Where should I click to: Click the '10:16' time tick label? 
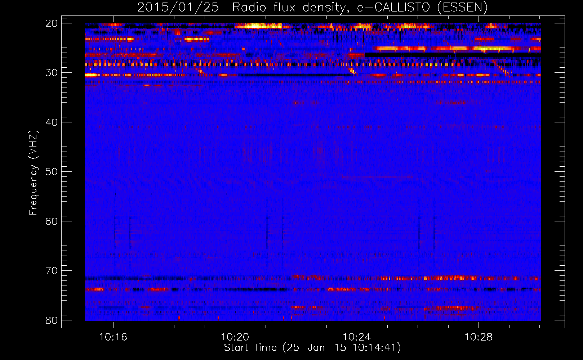(x=113, y=337)
